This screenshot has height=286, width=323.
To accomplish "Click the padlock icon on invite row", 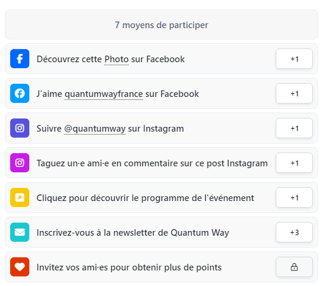I will [294, 267].
